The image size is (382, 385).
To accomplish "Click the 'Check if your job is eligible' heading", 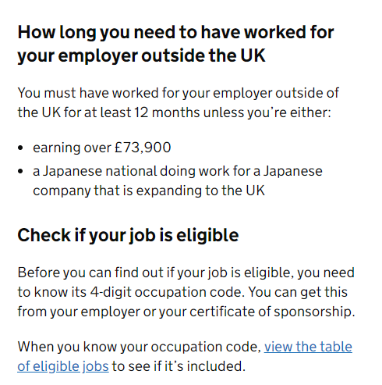I will pyautogui.click(x=128, y=235).
